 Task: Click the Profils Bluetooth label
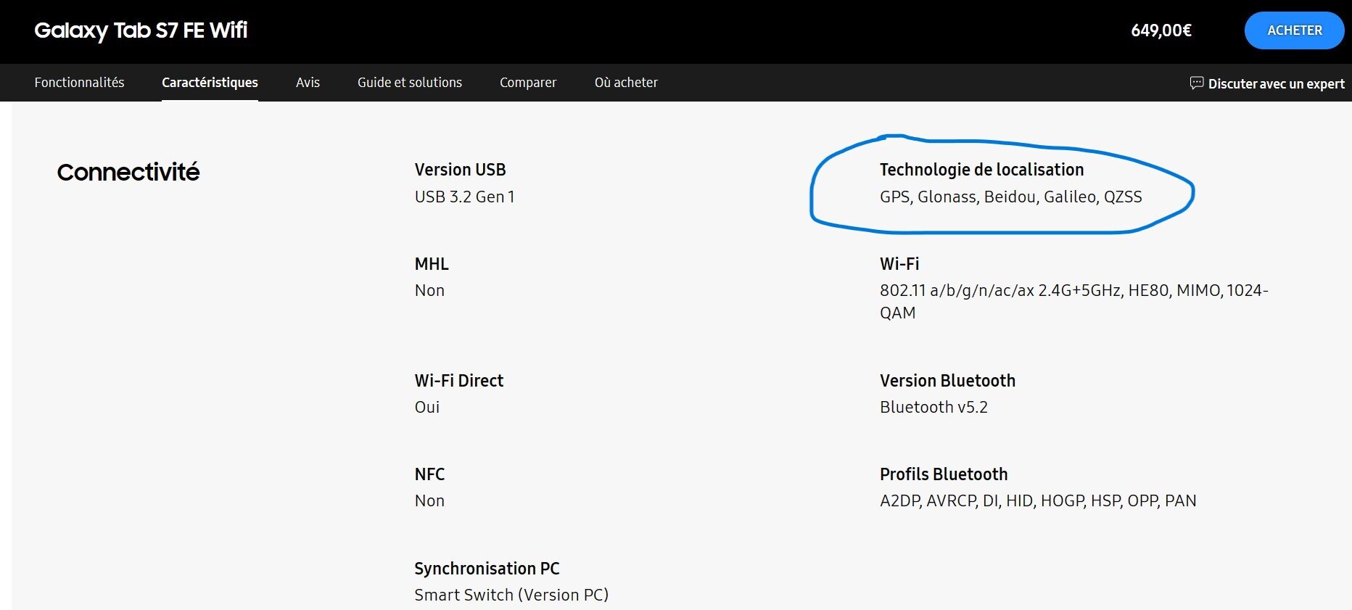[944, 474]
